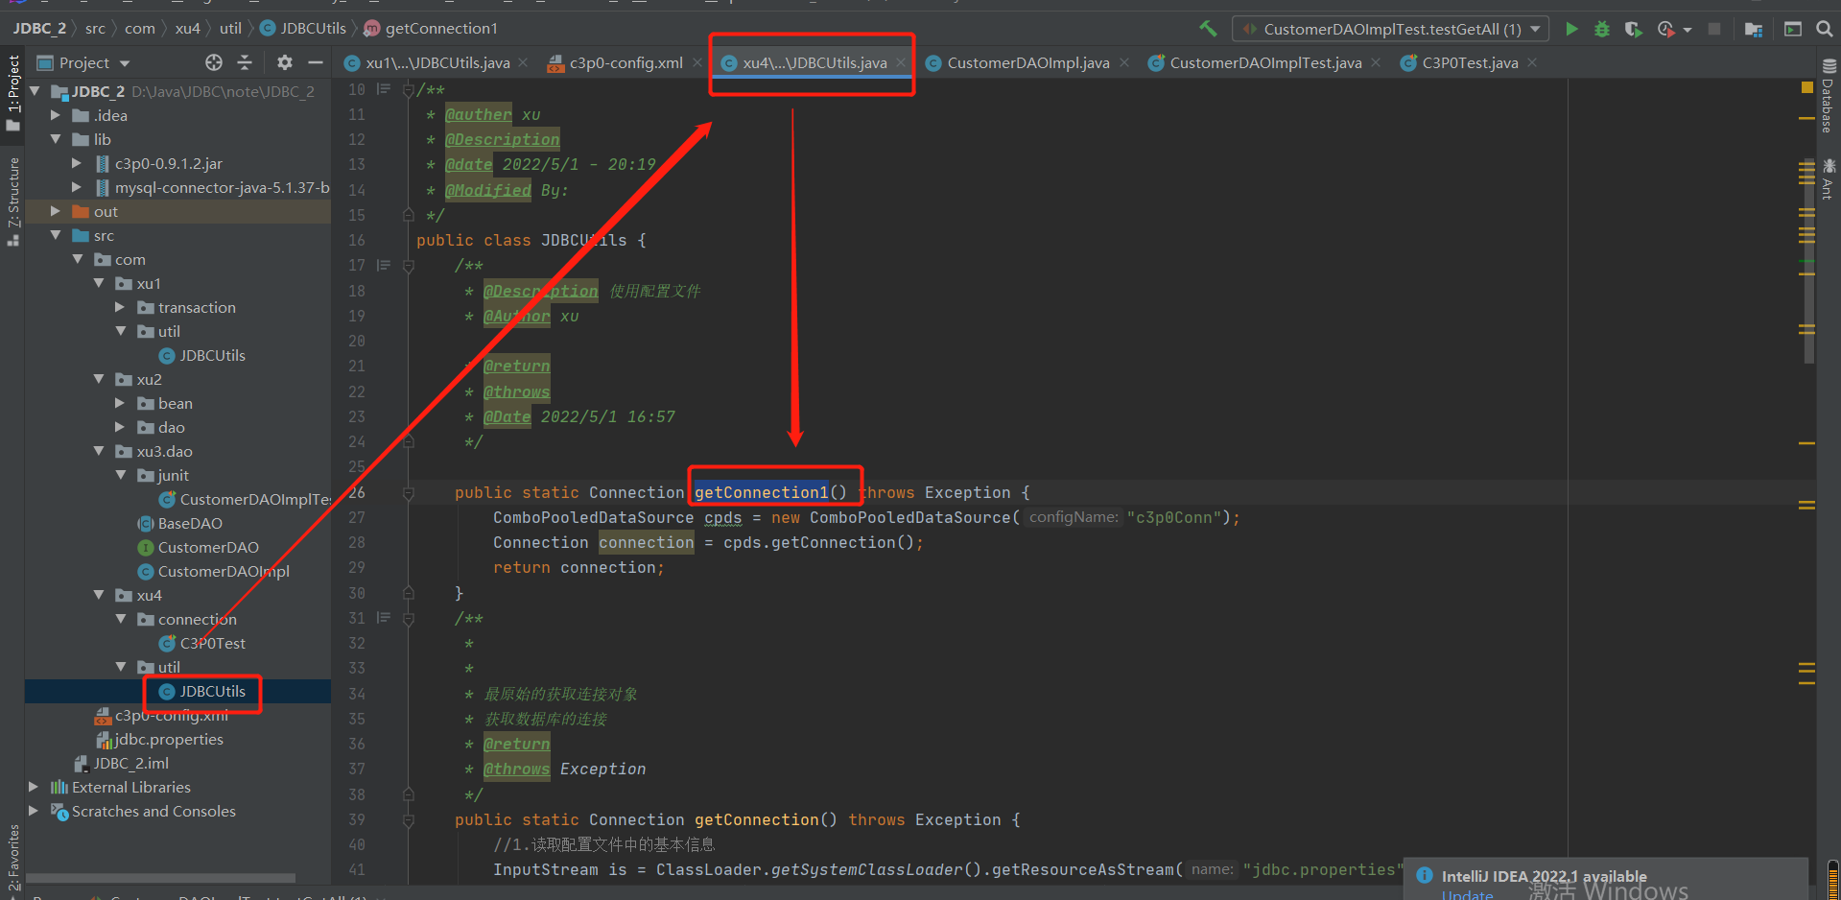Image resolution: width=1841 pixels, height=900 pixels.
Task: Expand the out folder
Action: point(56,211)
